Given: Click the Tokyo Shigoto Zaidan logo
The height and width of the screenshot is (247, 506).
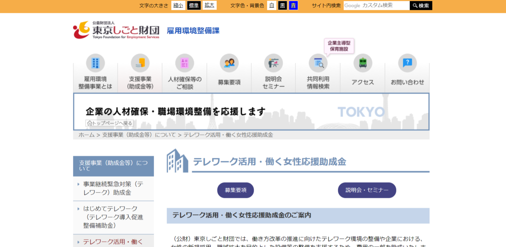Looking at the screenshot, I should click(116, 30).
